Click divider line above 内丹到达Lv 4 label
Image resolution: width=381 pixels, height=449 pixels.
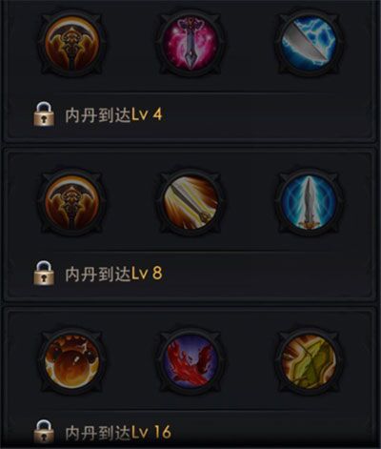click(190, 93)
